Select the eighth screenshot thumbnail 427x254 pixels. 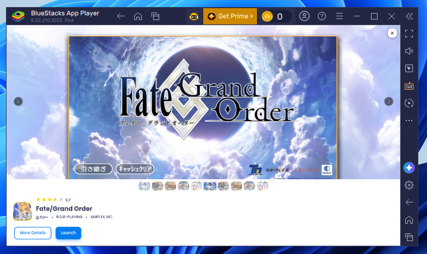click(x=236, y=186)
